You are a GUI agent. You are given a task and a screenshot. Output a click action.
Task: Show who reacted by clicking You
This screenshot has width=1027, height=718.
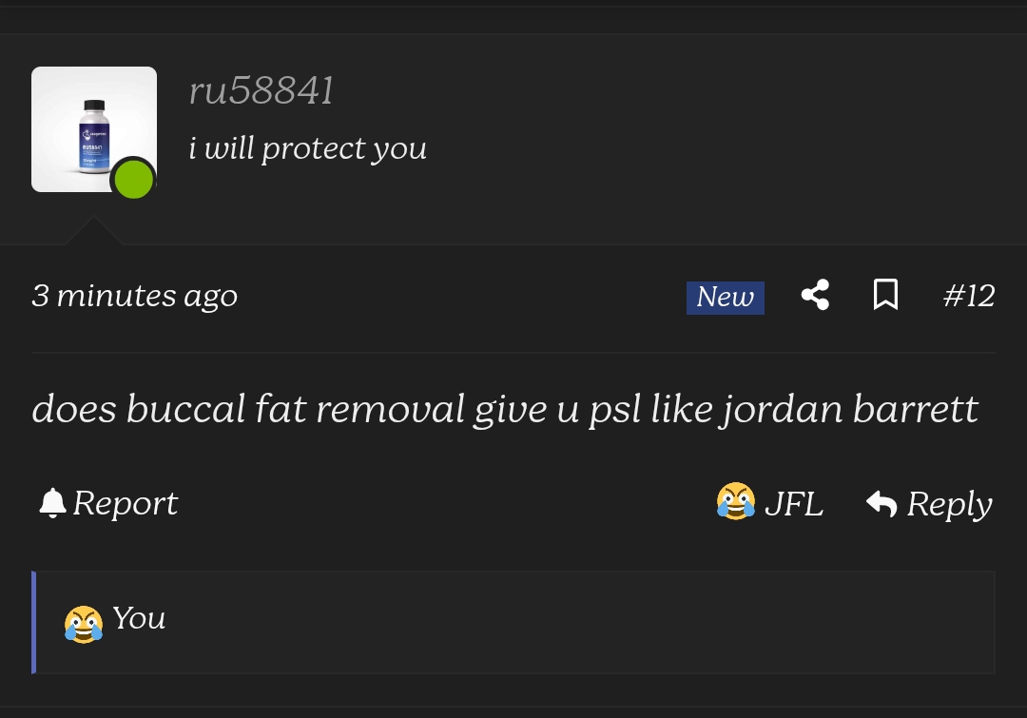point(139,618)
